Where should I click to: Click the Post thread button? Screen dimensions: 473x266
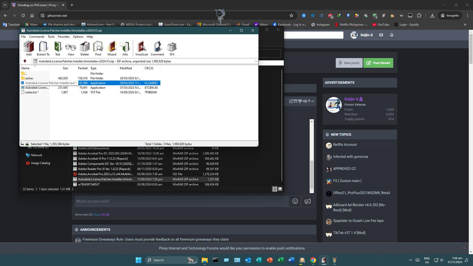[x=378, y=63]
